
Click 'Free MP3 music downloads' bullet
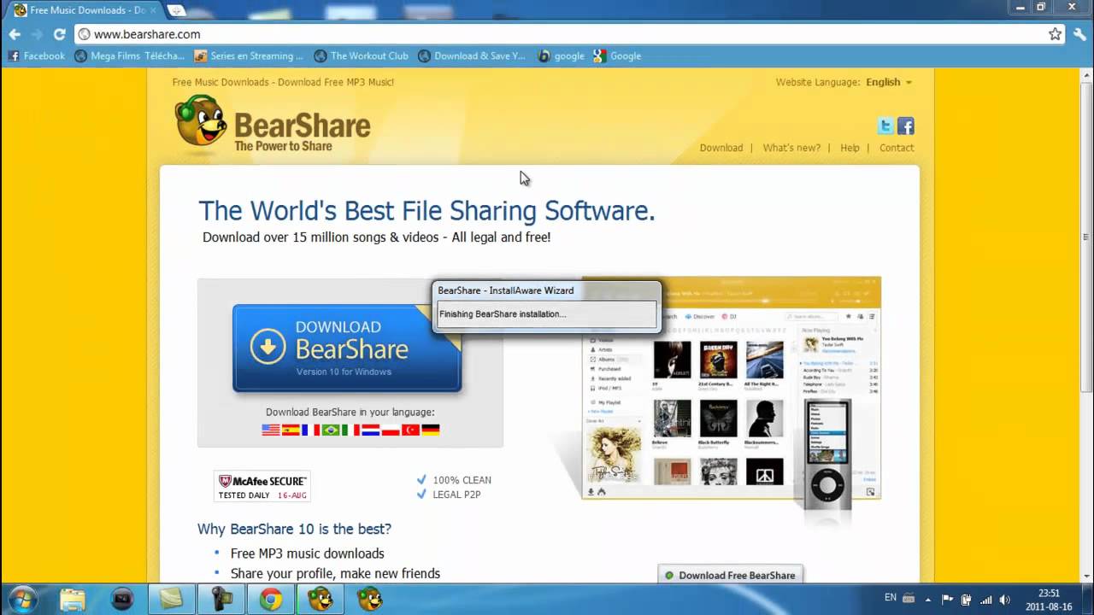pyautogui.click(x=308, y=553)
